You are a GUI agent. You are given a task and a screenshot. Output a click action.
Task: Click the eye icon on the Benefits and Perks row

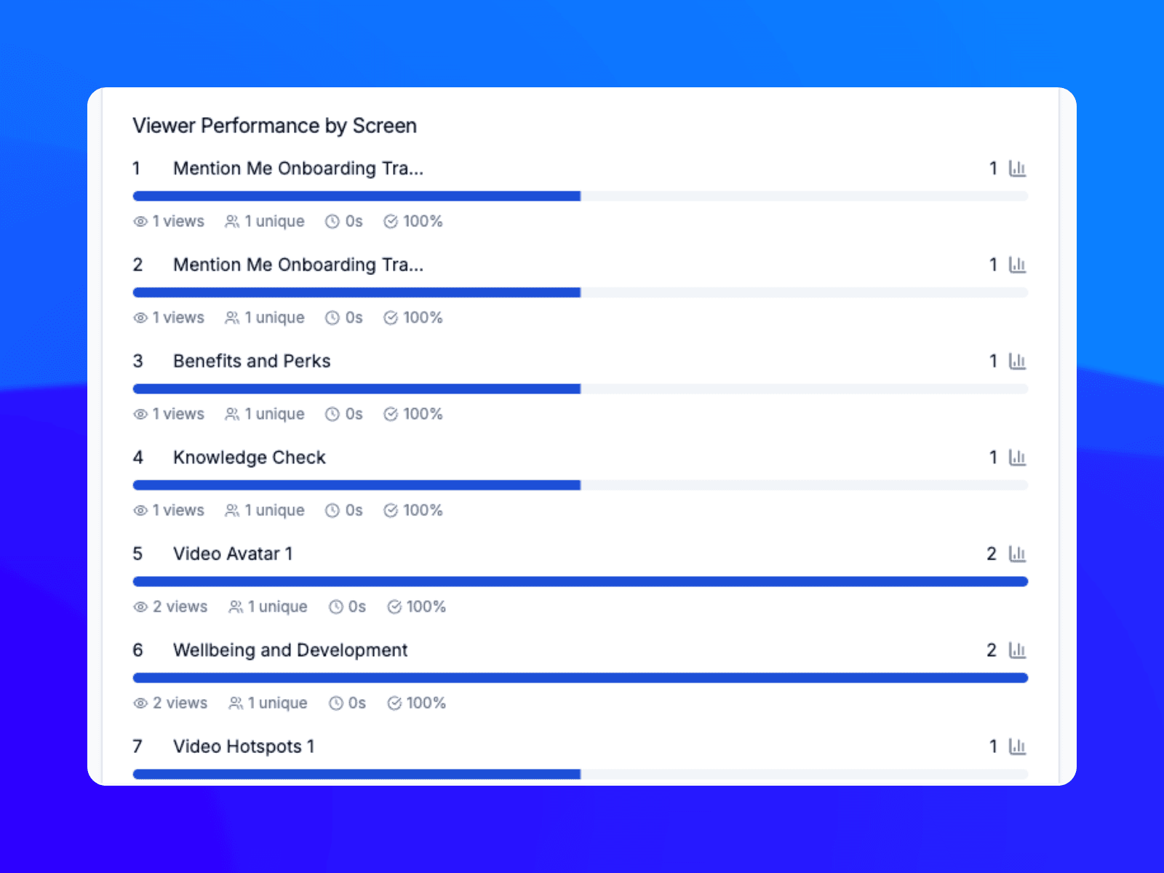pyautogui.click(x=139, y=414)
